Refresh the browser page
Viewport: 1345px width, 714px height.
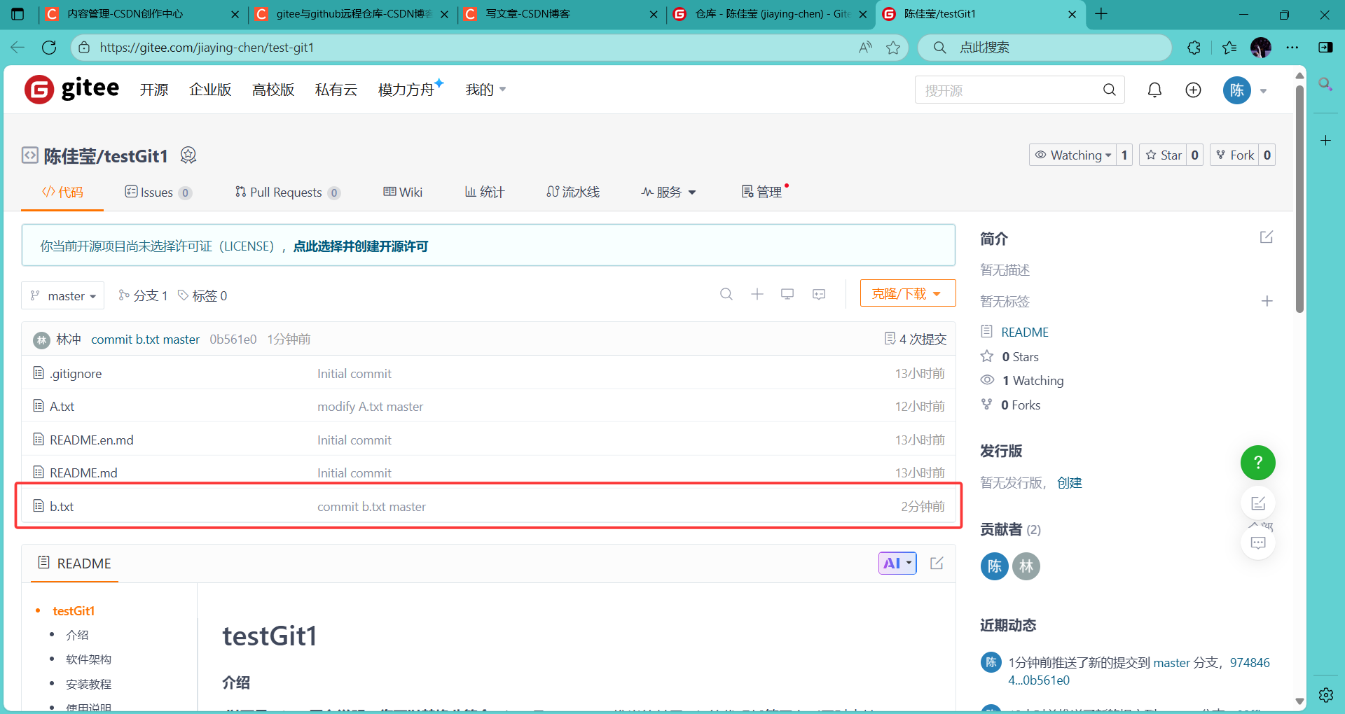[49, 48]
